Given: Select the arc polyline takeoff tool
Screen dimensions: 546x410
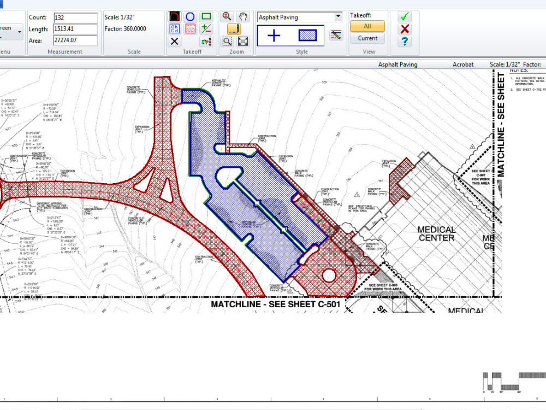Looking at the screenshot, I should click(x=175, y=17).
